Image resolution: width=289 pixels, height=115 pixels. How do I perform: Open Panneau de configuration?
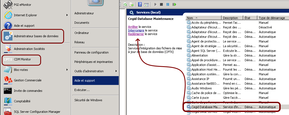click(x=91, y=52)
